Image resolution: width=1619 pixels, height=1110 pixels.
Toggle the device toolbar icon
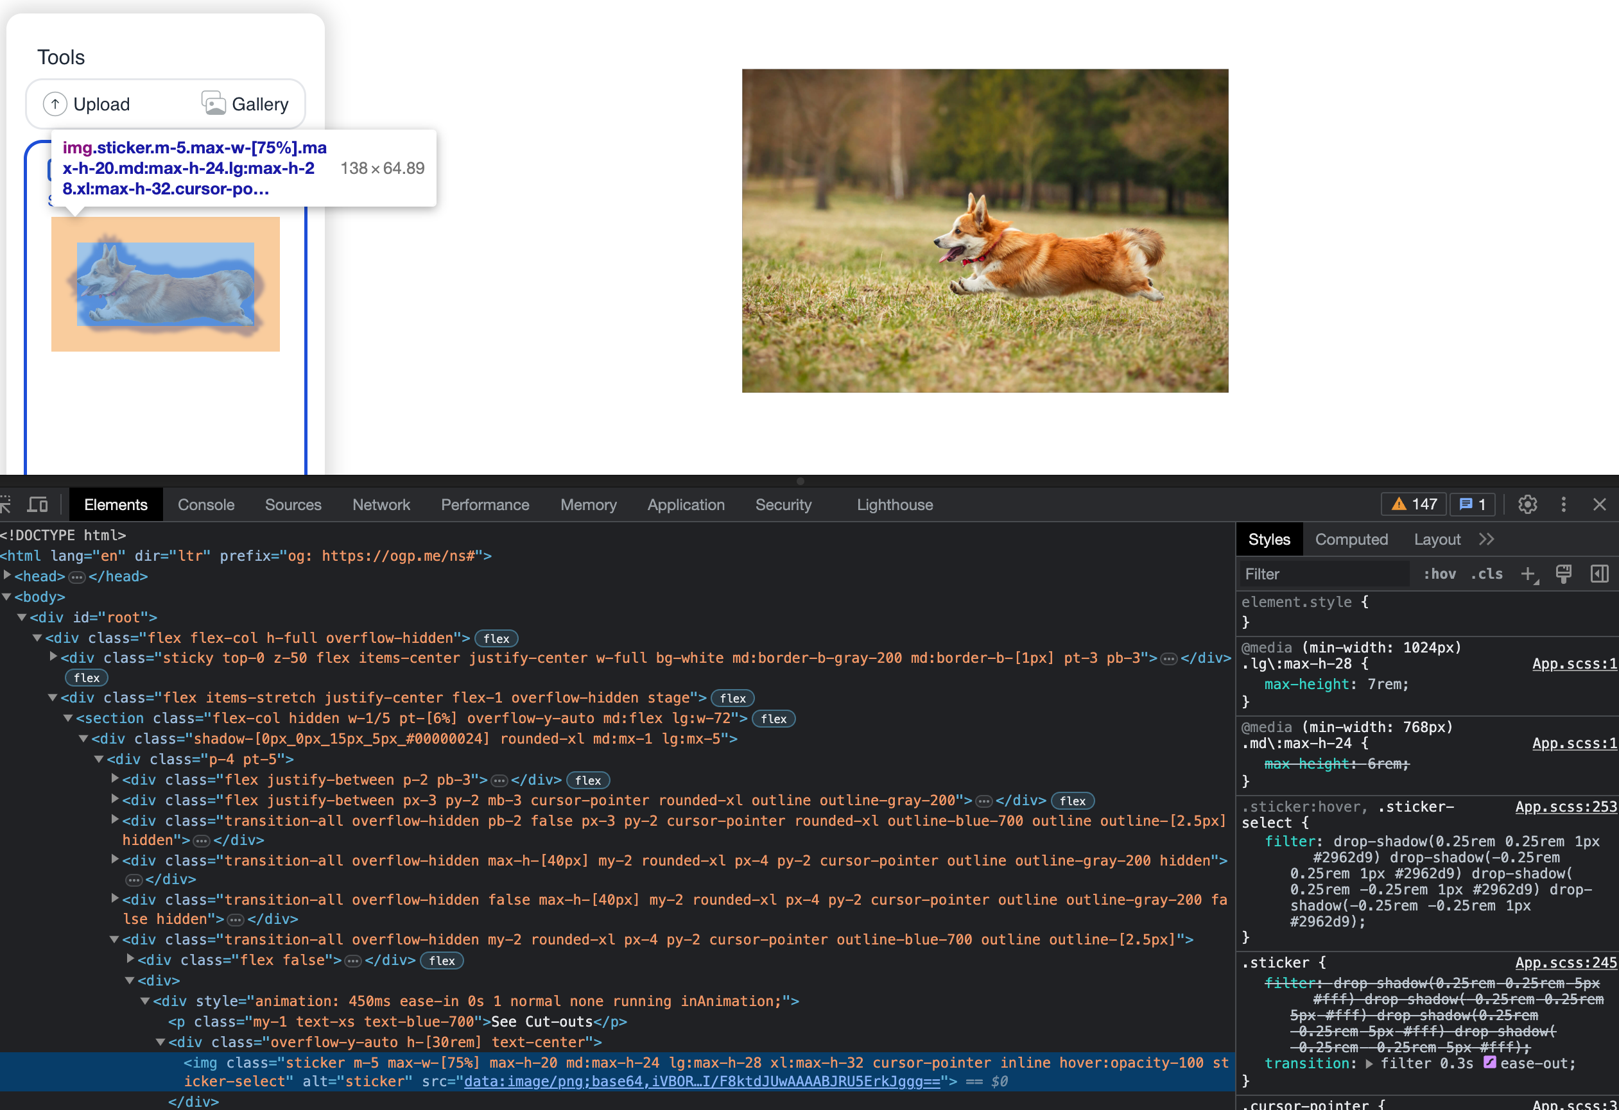coord(38,504)
